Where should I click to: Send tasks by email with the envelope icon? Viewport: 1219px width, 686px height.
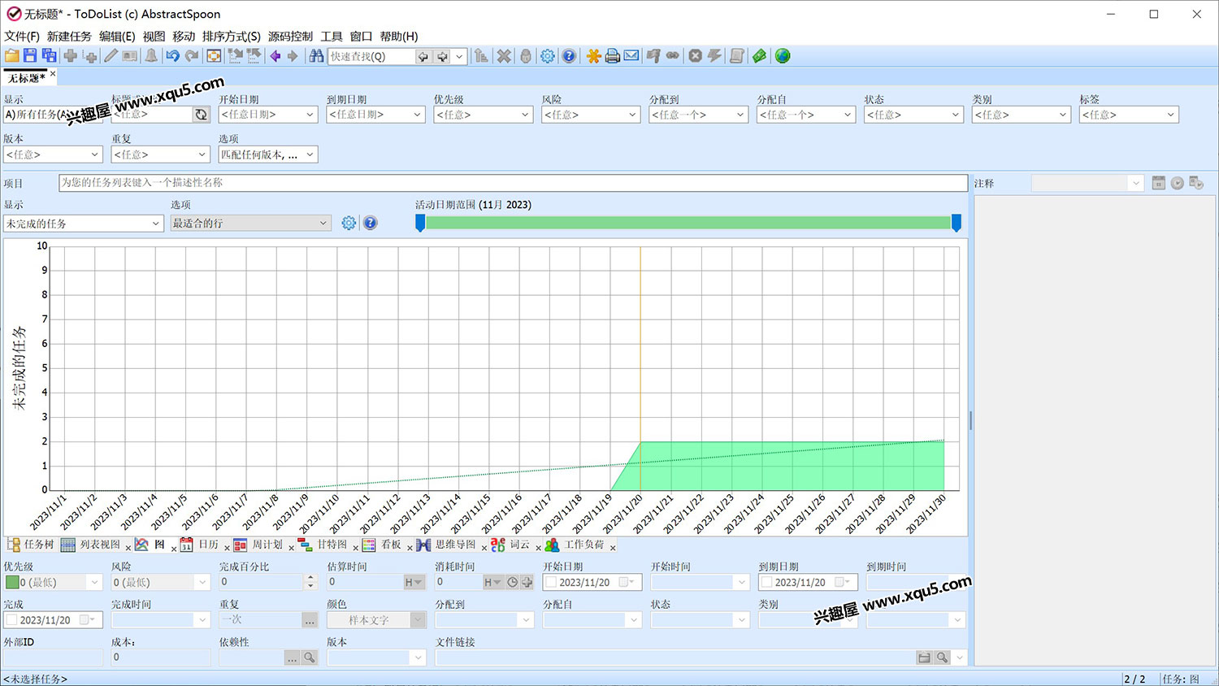631,56
